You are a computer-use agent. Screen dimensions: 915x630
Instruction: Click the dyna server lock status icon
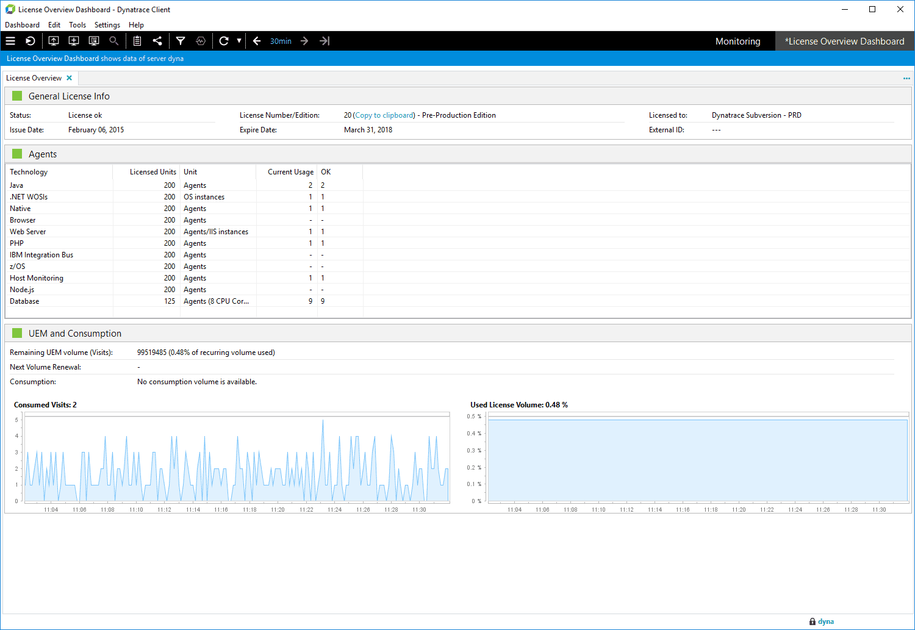pos(813,621)
